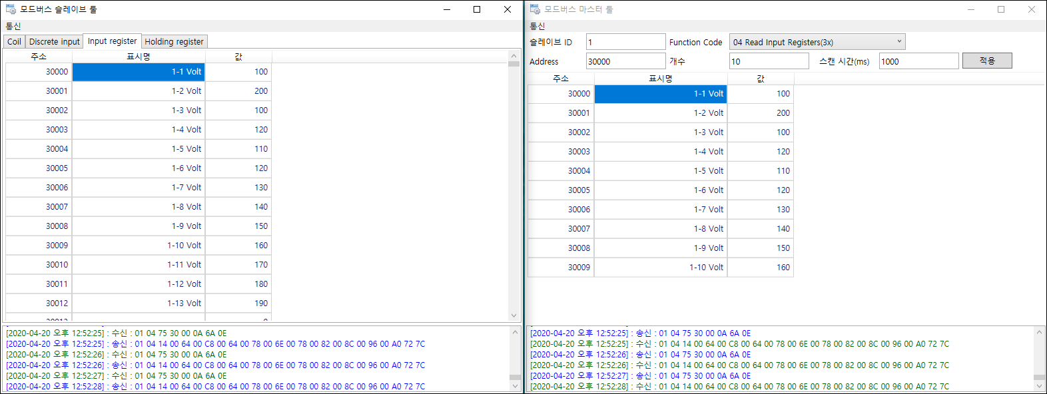Select address 30008 in master table
The image size is (1047, 394).
coord(561,248)
